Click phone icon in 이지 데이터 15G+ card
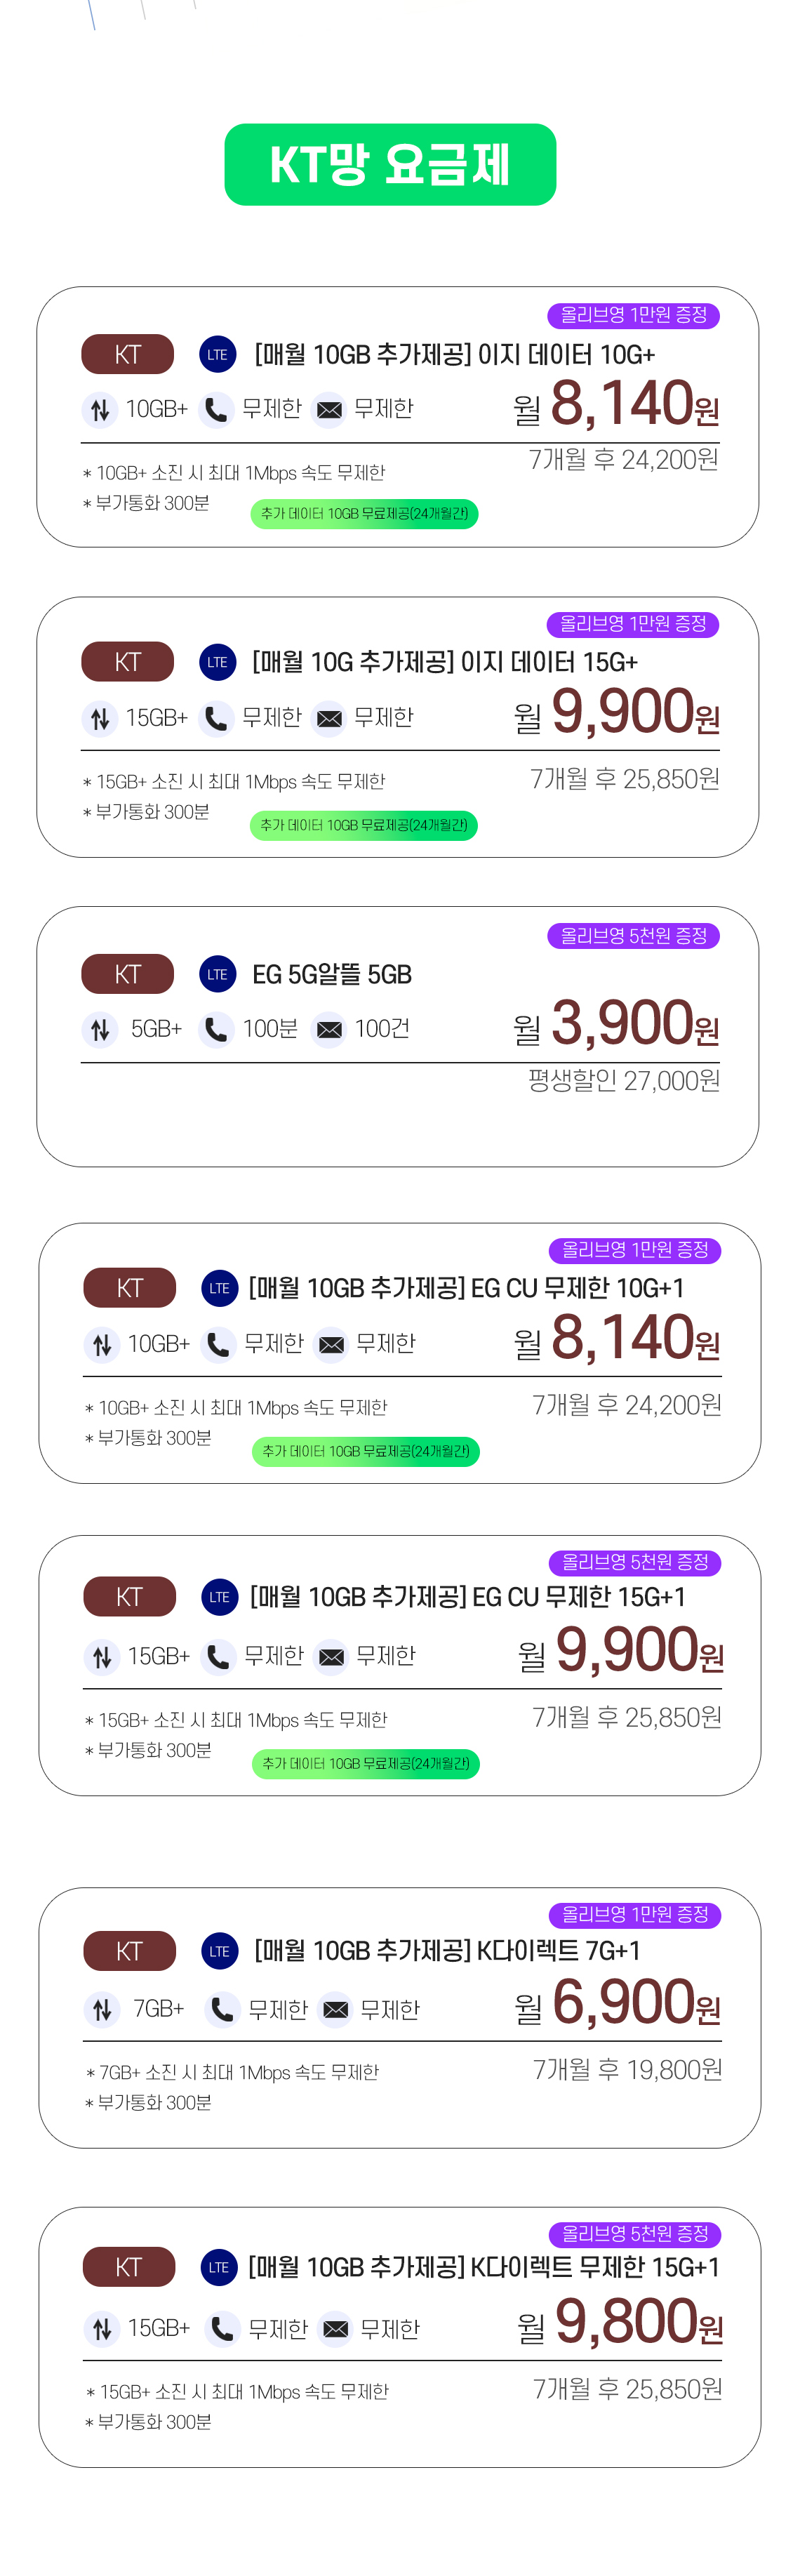The image size is (800, 2576). coord(215,718)
